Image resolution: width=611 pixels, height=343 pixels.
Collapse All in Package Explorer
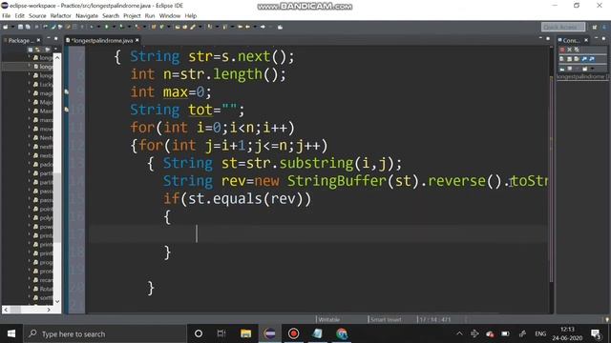coord(31,50)
